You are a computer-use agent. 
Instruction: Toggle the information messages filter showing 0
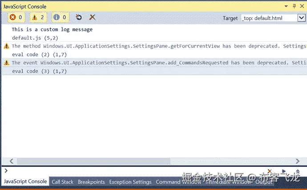(x=61, y=17)
